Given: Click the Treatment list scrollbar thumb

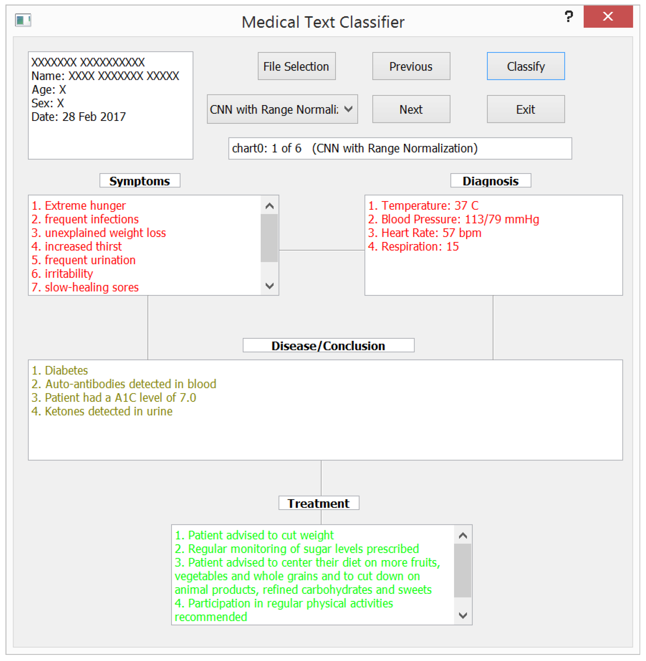Looking at the screenshot, I should (462, 570).
